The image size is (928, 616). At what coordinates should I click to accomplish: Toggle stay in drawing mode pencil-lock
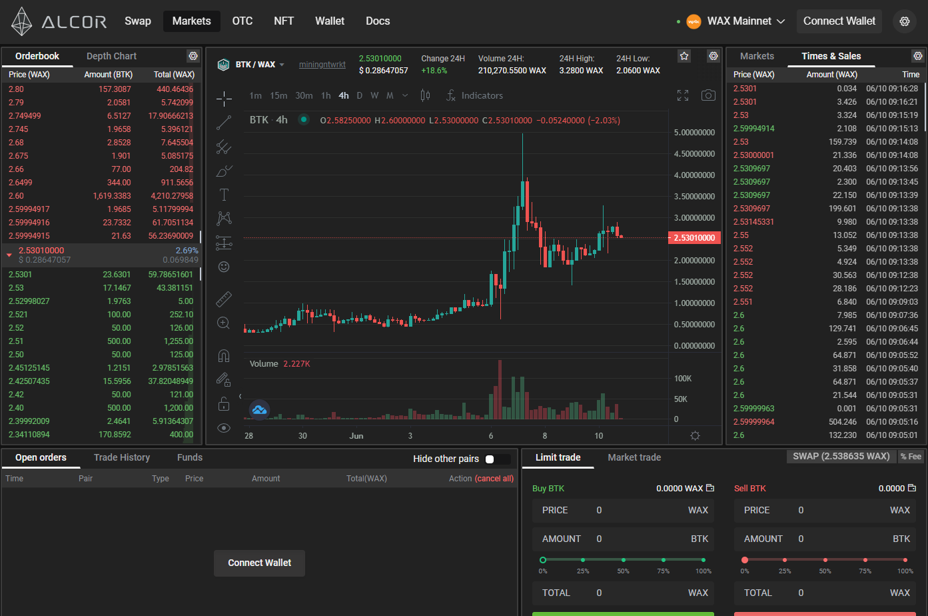click(x=224, y=379)
